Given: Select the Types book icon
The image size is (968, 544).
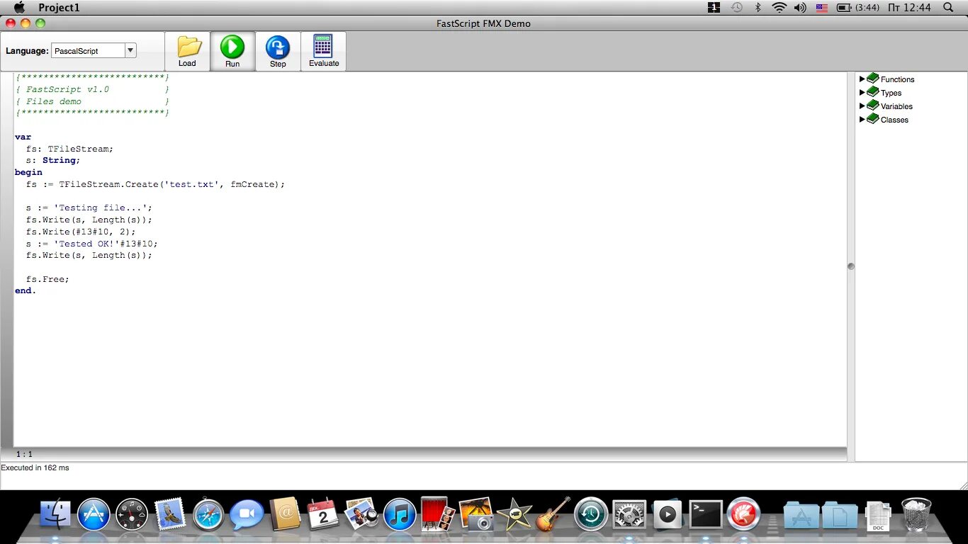Looking at the screenshot, I should tap(873, 91).
